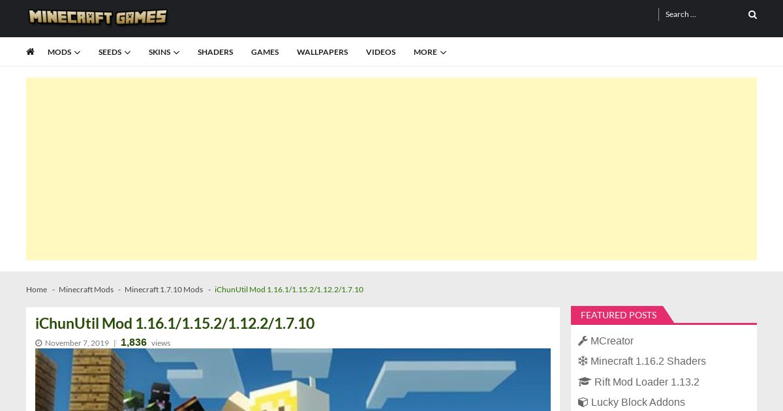Open Minecraft 1.16.2 Shaders featured post
This screenshot has height=411, width=783.
pyautogui.click(x=648, y=361)
